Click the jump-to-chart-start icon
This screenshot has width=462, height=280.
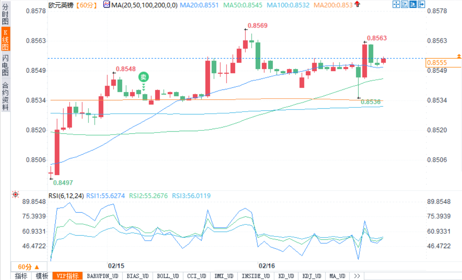405,4
